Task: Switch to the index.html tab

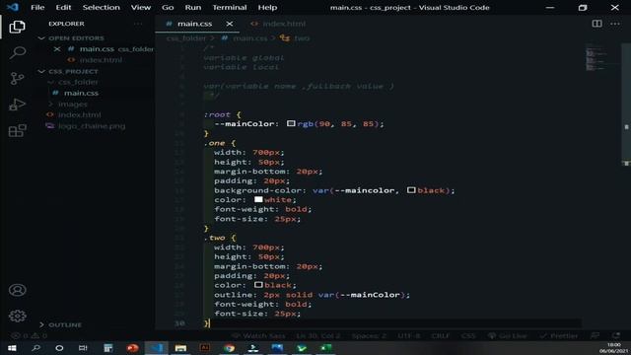Action: tap(278, 24)
